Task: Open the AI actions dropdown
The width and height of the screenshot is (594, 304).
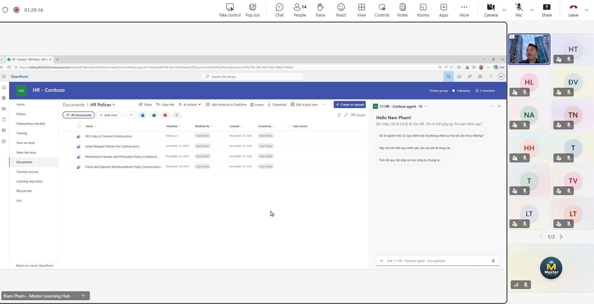Action: [190, 105]
